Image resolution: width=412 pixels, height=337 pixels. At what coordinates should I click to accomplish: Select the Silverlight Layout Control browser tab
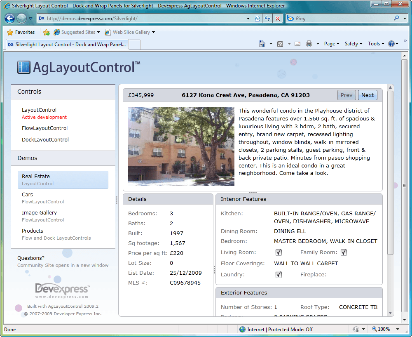tap(67, 45)
